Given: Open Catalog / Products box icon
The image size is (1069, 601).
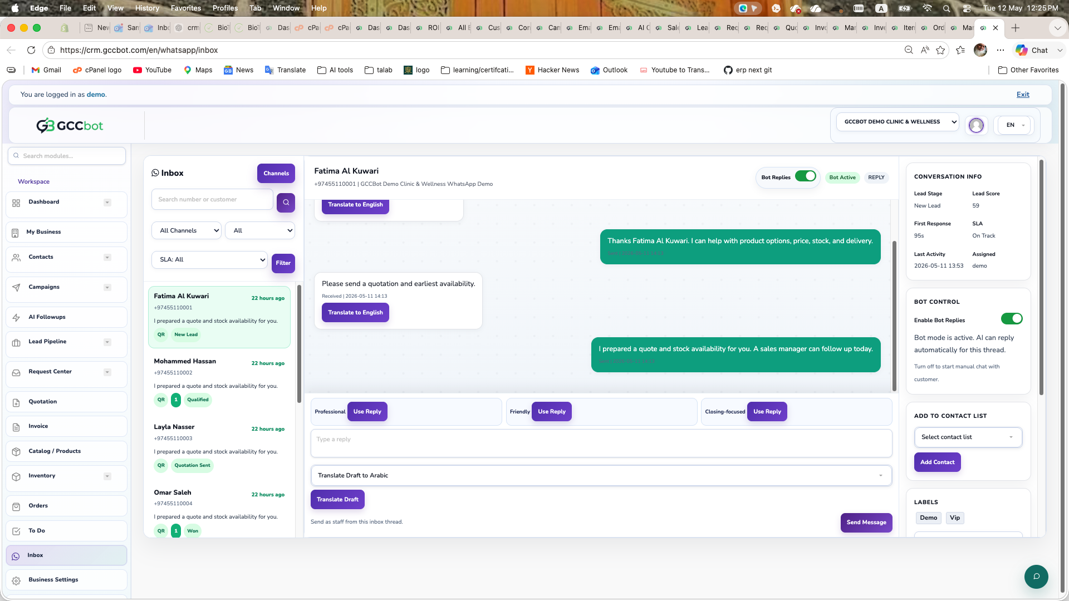Looking at the screenshot, I should tap(16, 451).
